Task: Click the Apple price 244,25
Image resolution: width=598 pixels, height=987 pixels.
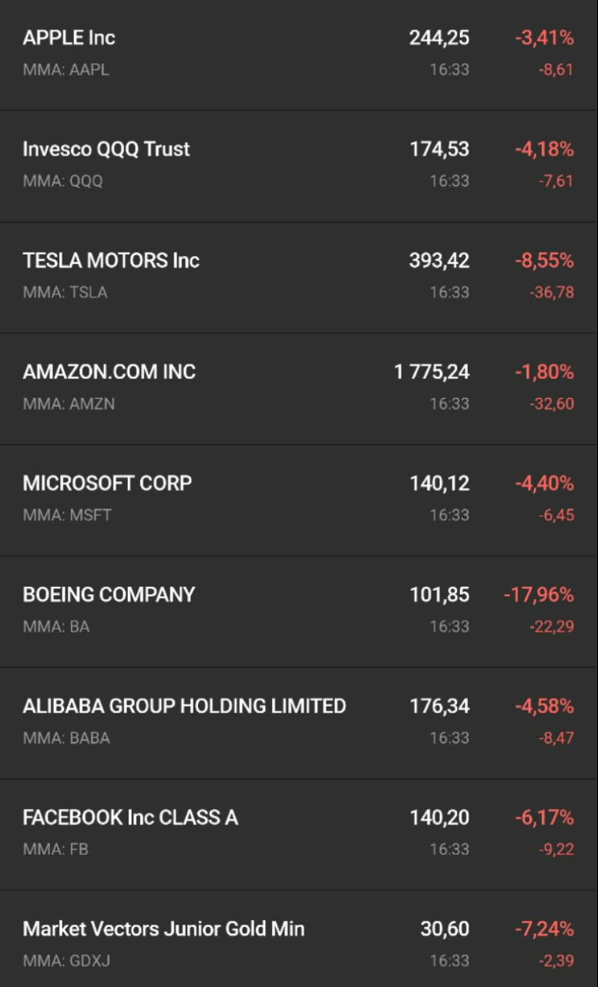Action: [x=438, y=38]
